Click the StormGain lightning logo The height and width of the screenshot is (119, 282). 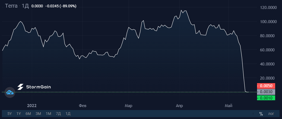pos(20,87)
